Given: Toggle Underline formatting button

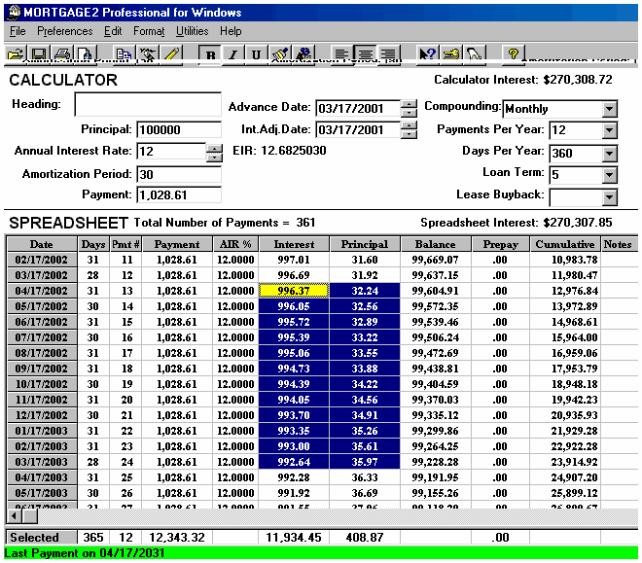Looking at the screenshot, I should pos(256,54).
